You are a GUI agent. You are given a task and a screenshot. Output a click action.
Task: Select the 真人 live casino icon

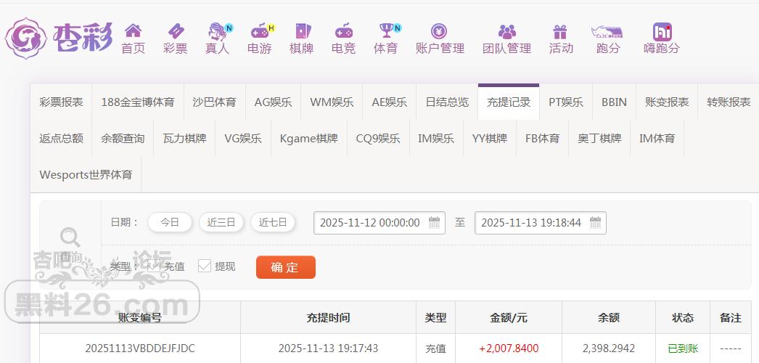tap(217, 31)
